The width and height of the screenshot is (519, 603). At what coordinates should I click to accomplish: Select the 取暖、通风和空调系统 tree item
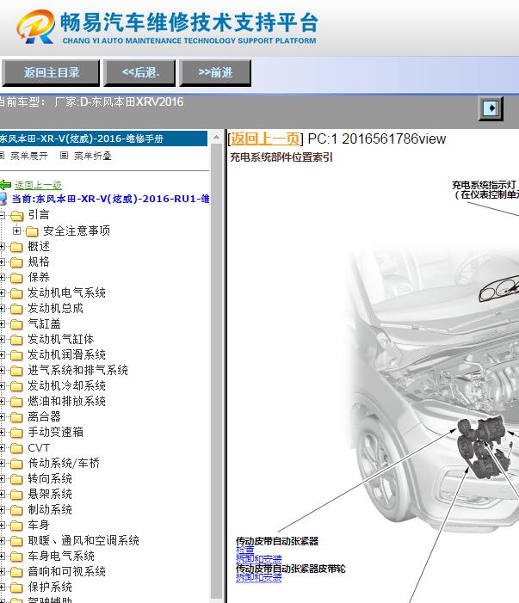pyautogui.click(x=83, y=540)
